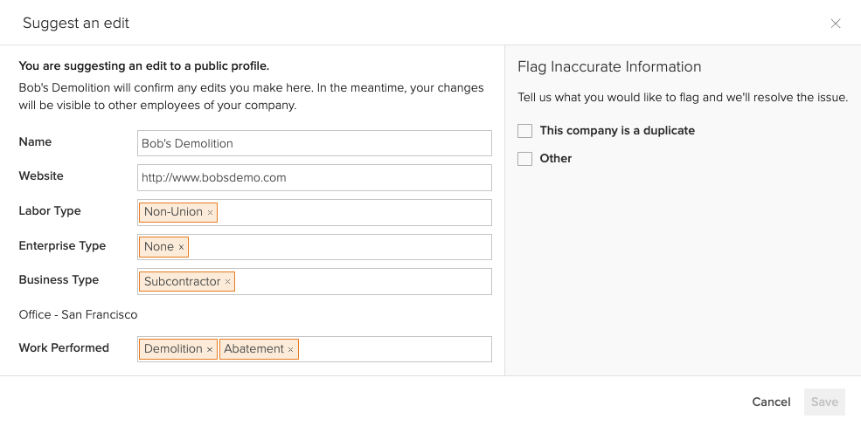Check 'This company is a duplicate'
This screenshot has width=861, height=426.
click(x=525, y=131)
